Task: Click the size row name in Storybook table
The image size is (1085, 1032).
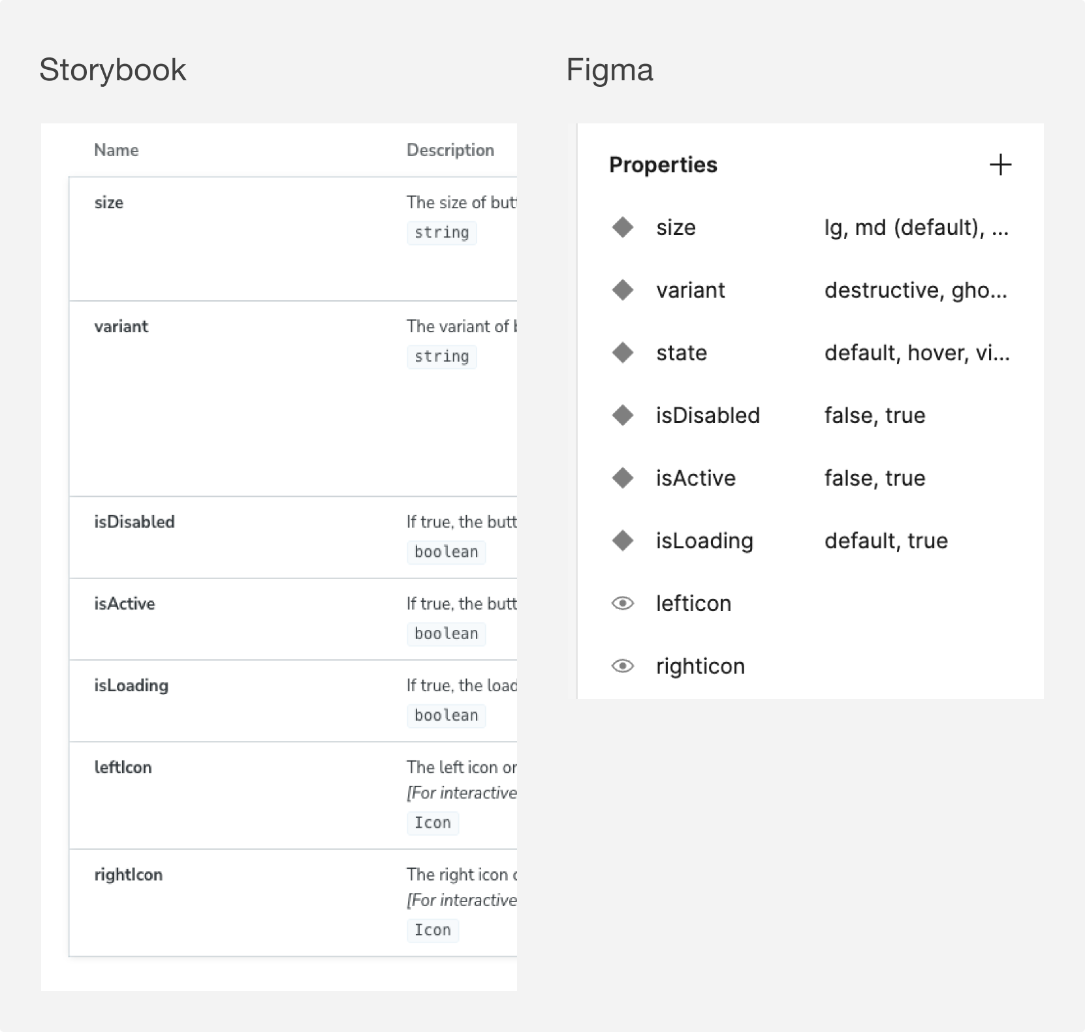Action: [109, 202]
